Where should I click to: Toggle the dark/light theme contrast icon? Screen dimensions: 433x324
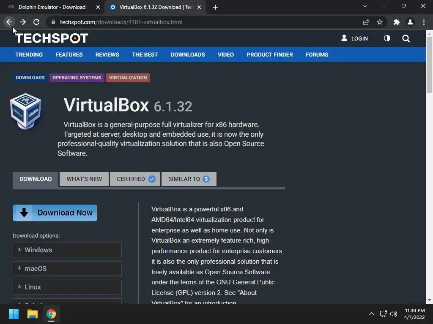[x=387, y=38]
